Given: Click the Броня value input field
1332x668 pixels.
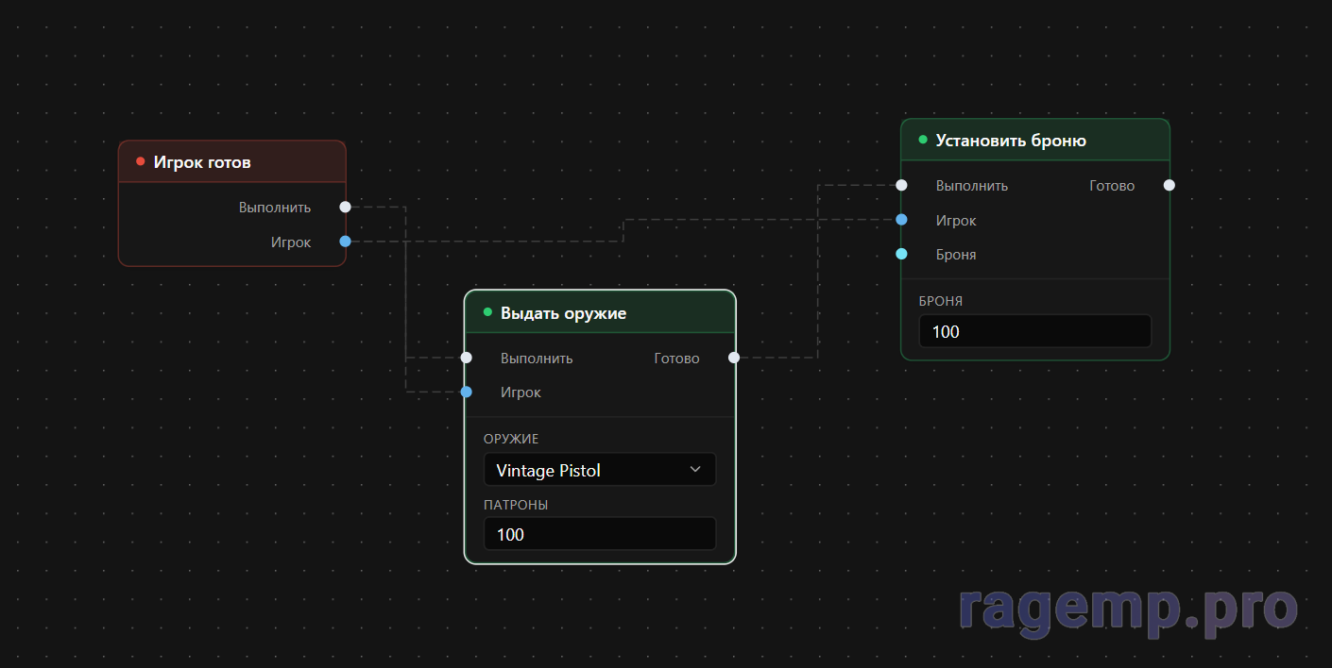Looking at the screenshot, I should pyautogui.click(x=1034, y=331).
